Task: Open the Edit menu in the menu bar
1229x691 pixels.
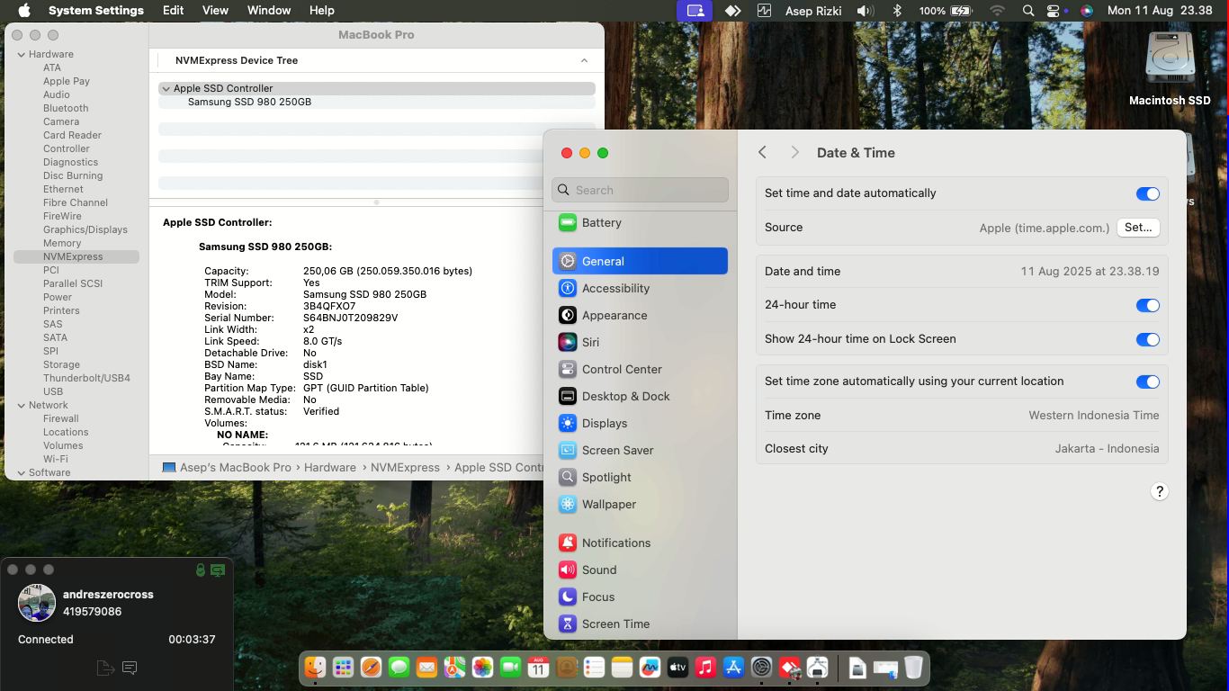Action: pos(173,11)
